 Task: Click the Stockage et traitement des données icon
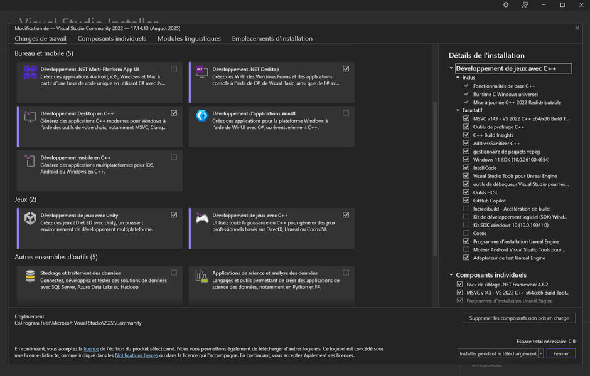30,276
